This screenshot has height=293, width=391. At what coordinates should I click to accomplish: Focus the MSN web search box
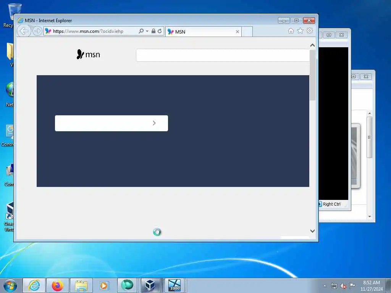pyautogui.click(x=223, y=55)
